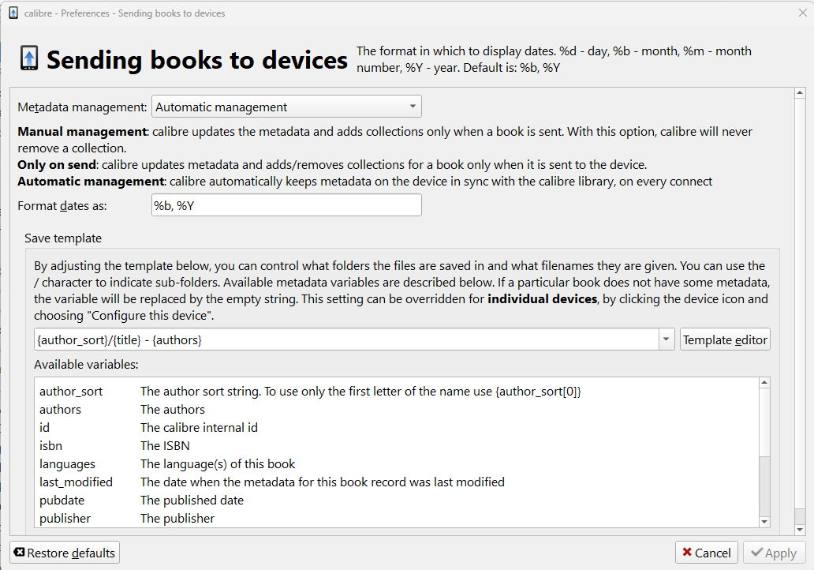Click the variables list scroll down arrow
Viewport: 814px width, 570px height.
pyautogui.click(x=764, y=521)
